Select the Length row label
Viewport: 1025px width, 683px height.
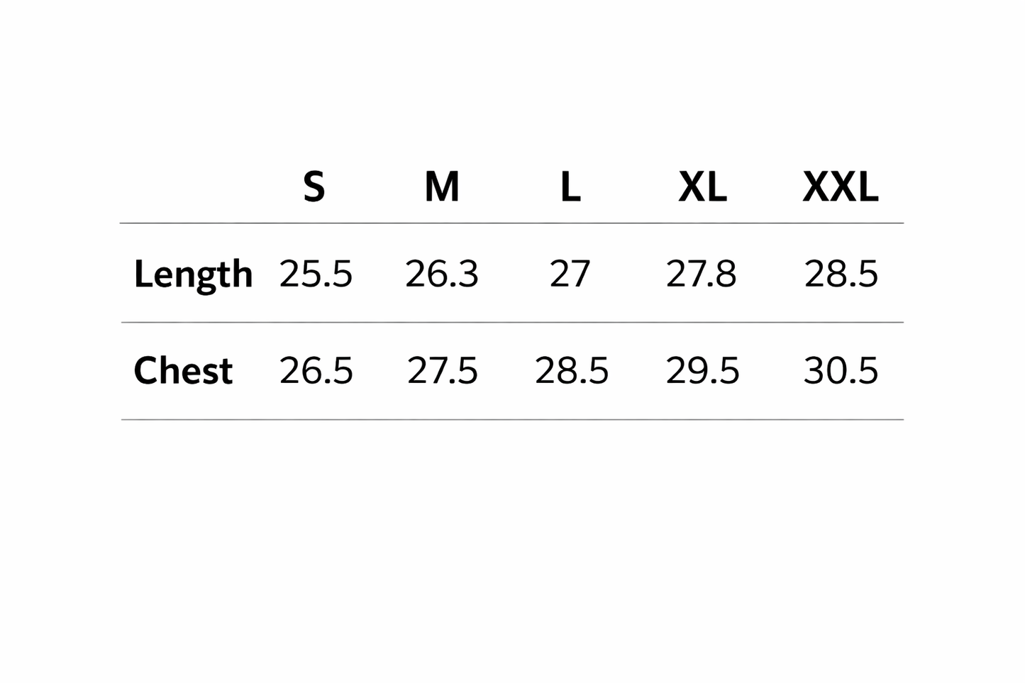tap(193, 274)
